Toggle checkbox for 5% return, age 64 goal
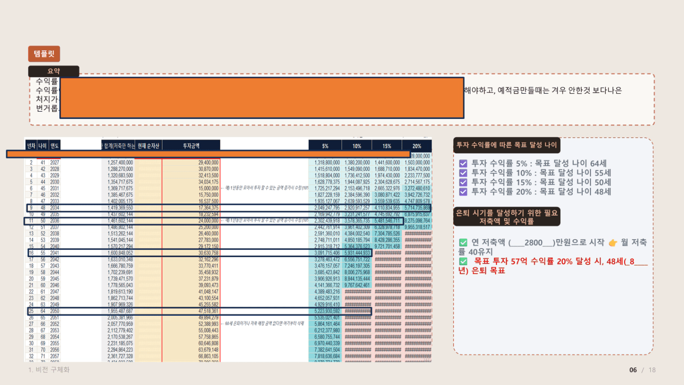Screen dimensions: 684x385 tap(463, 163)
